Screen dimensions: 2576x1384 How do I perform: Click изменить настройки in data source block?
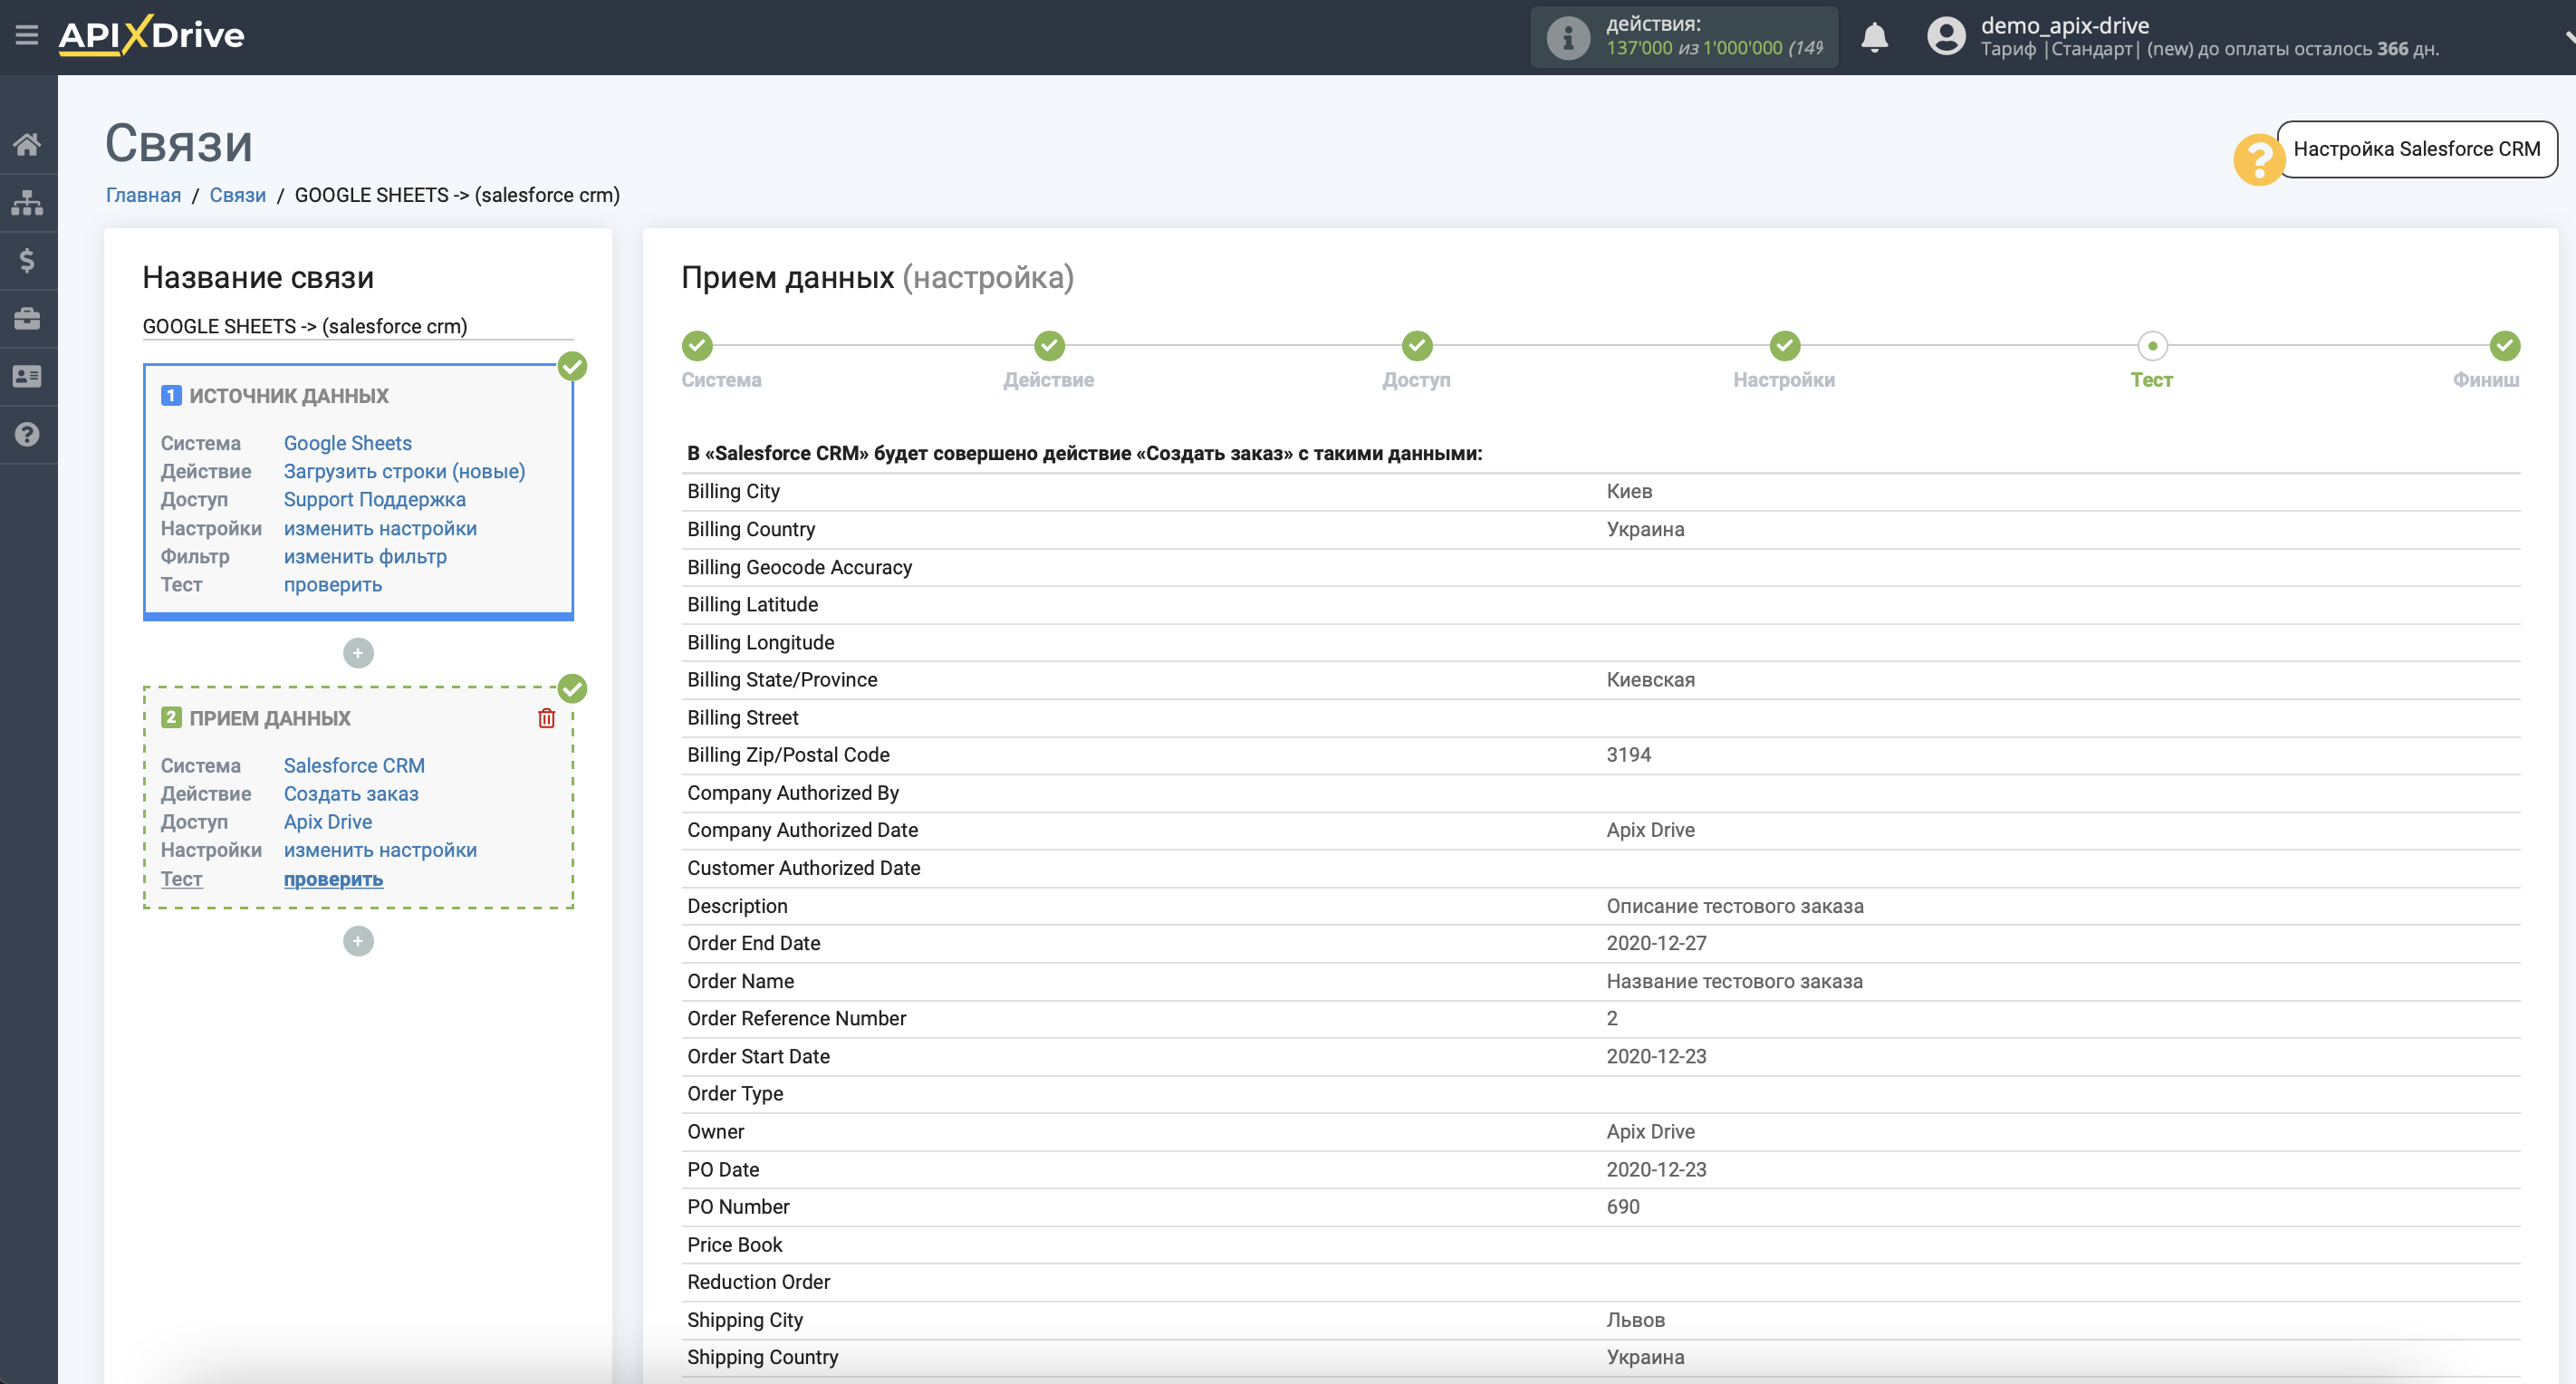point(380,528)
